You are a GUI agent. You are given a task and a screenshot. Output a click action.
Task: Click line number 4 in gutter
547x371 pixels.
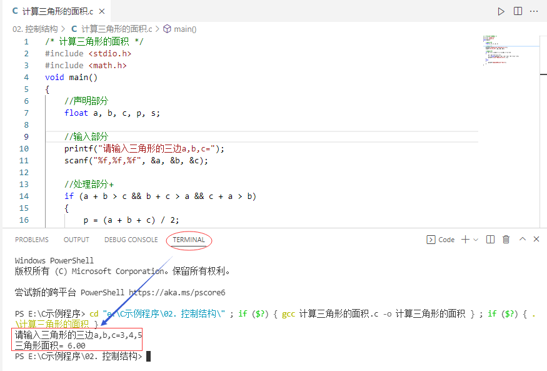26,78
